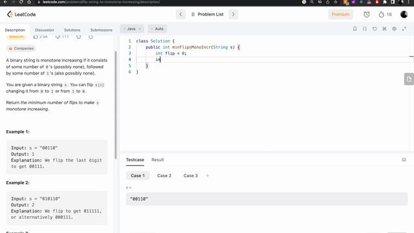Expand editor to full screen
This screenshot has width=414, height=233.
click(404, 28)
